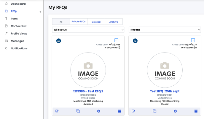Expand the All Status dropdown
This screenshot has width=204, height=119.
[88, 30]
